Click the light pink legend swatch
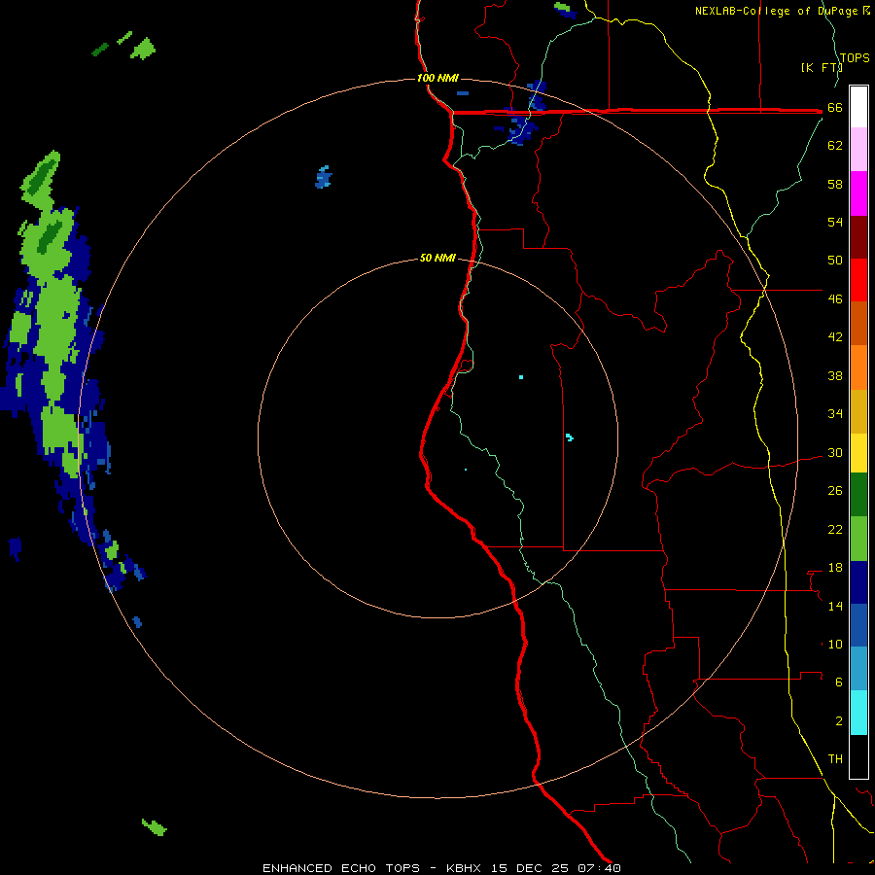Screen dimensions: 875x875 click(x=858, y=149)
